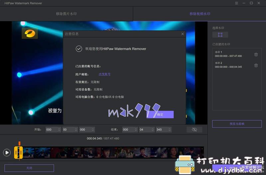Delete 水印 2 with its trash icon
Screen dimensions: 266x175
256,65
